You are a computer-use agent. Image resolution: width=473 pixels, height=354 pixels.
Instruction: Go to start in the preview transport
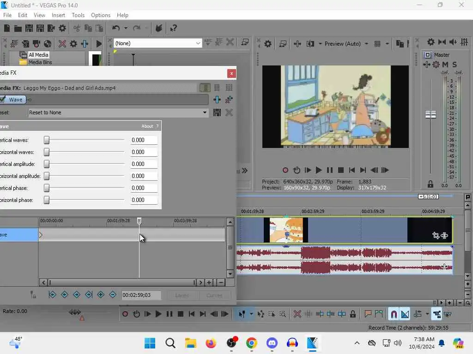point(352,170)
